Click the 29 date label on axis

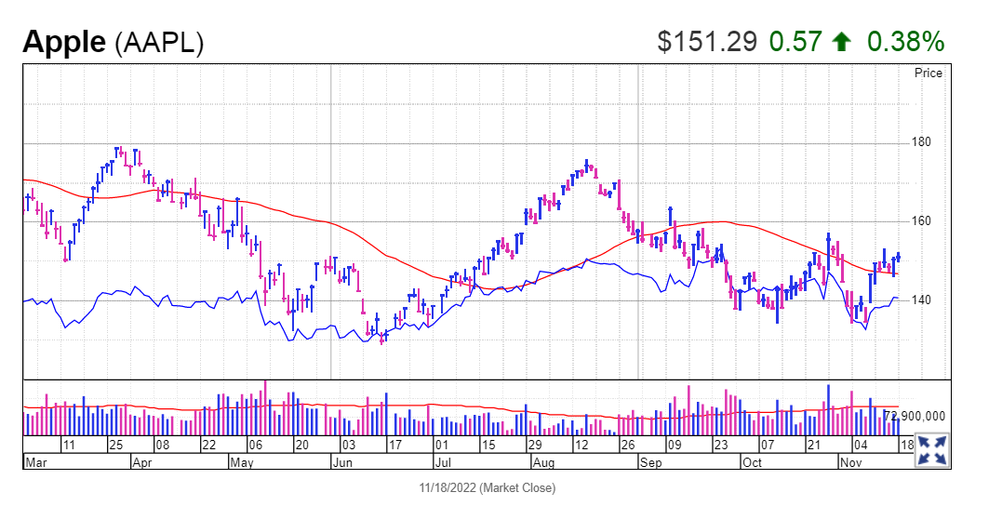(535, 445)
